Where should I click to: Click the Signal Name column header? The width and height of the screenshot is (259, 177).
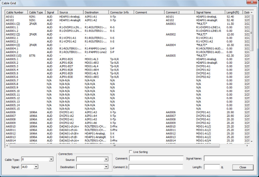tap(210, 12)
